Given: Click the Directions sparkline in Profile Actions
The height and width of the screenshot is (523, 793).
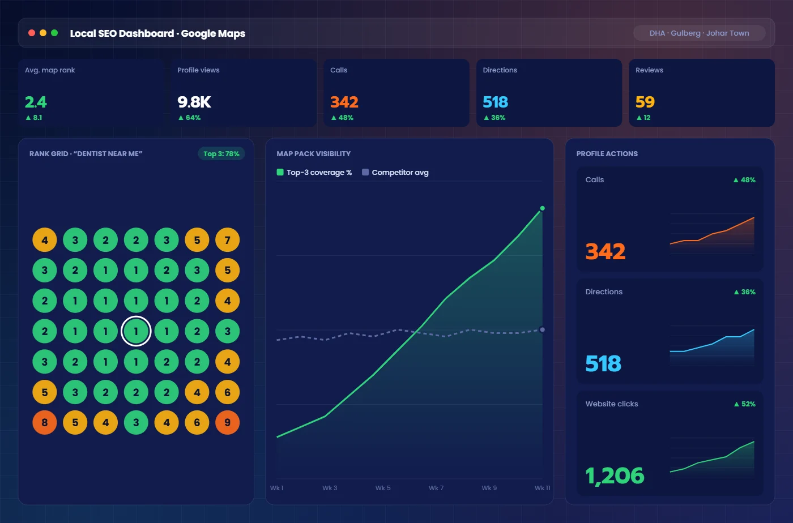Looking at the screenshot, I should pyautogui.click(x=712, y=346).
